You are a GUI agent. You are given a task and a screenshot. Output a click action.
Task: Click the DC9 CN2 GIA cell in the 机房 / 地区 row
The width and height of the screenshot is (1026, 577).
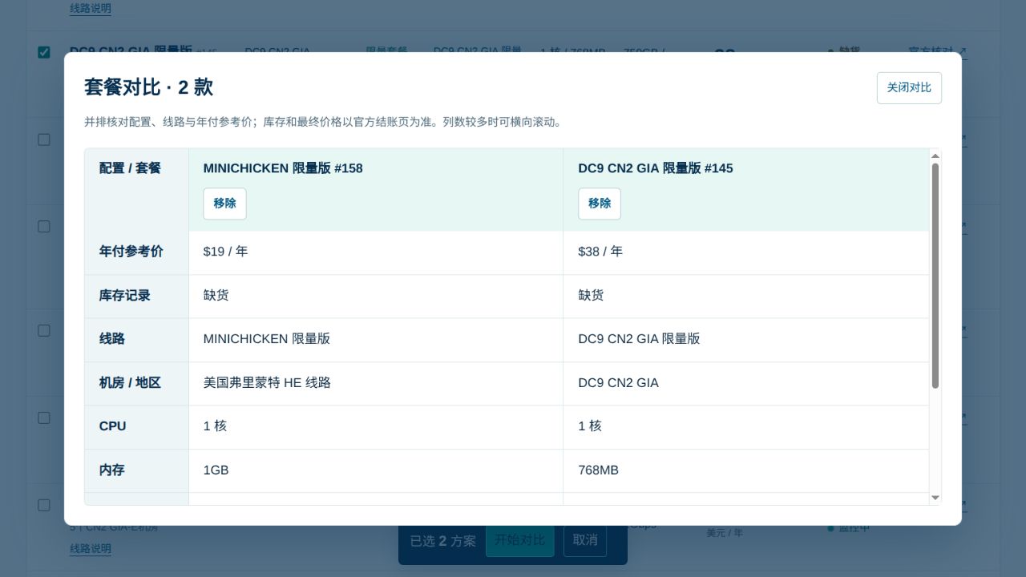tap(746, 384)
